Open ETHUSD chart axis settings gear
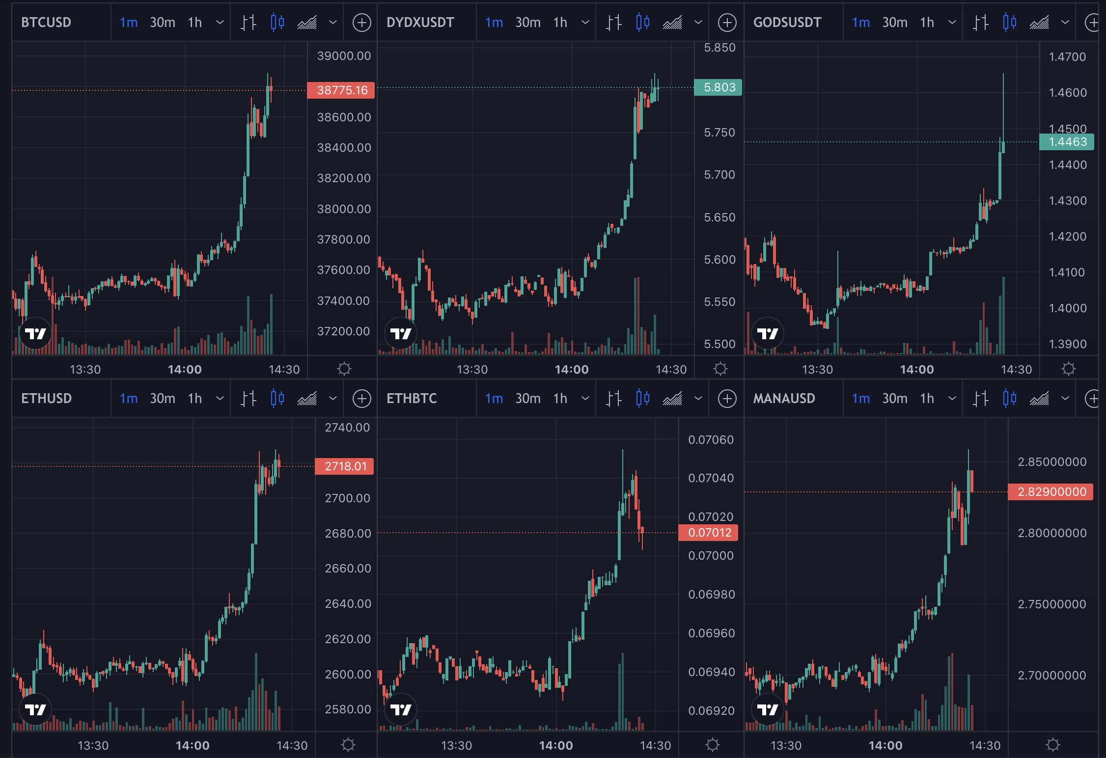The image size is (1106, 758). [x=348, y=745]
